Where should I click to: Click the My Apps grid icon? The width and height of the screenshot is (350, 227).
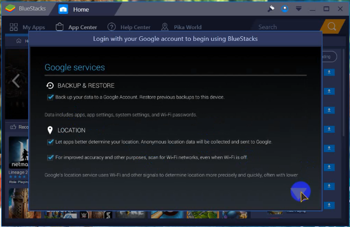pyautogui.click(x=13, y=27)
